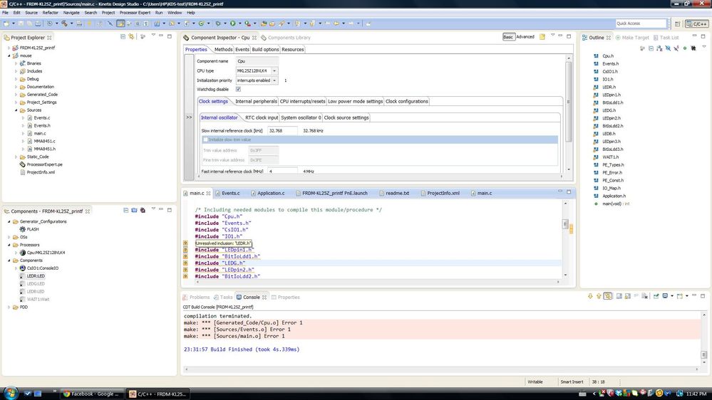712x400 pixels.
Task: Expand the Cpu:MKL25Z128VLK4 node
Action: coord(16,253)
